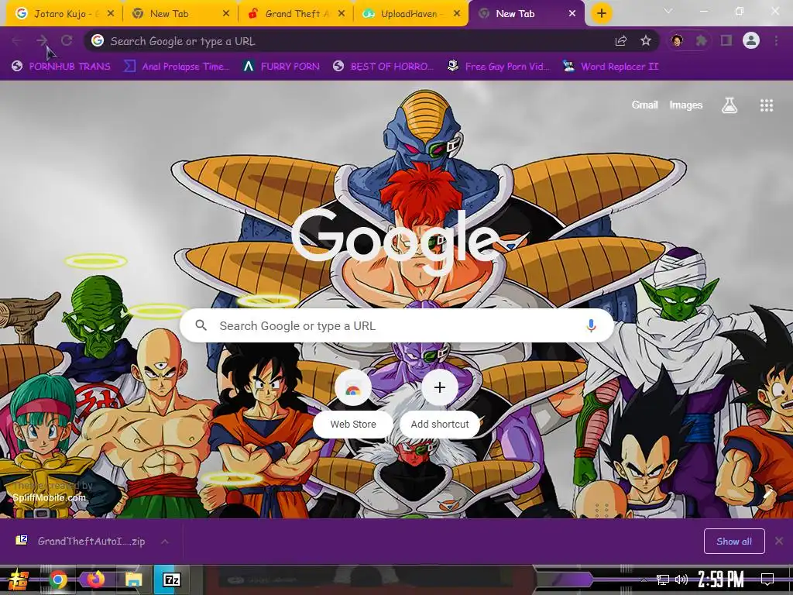This screenshot has height=595, width=793.
Task: Click the Show all downloads button
Action: [734, 542]
